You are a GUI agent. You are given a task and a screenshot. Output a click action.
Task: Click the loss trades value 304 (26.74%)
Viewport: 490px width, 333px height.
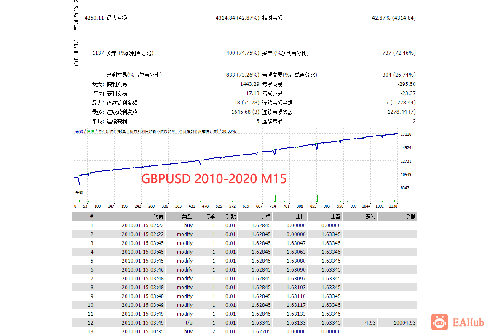click(x=399, y=75)
